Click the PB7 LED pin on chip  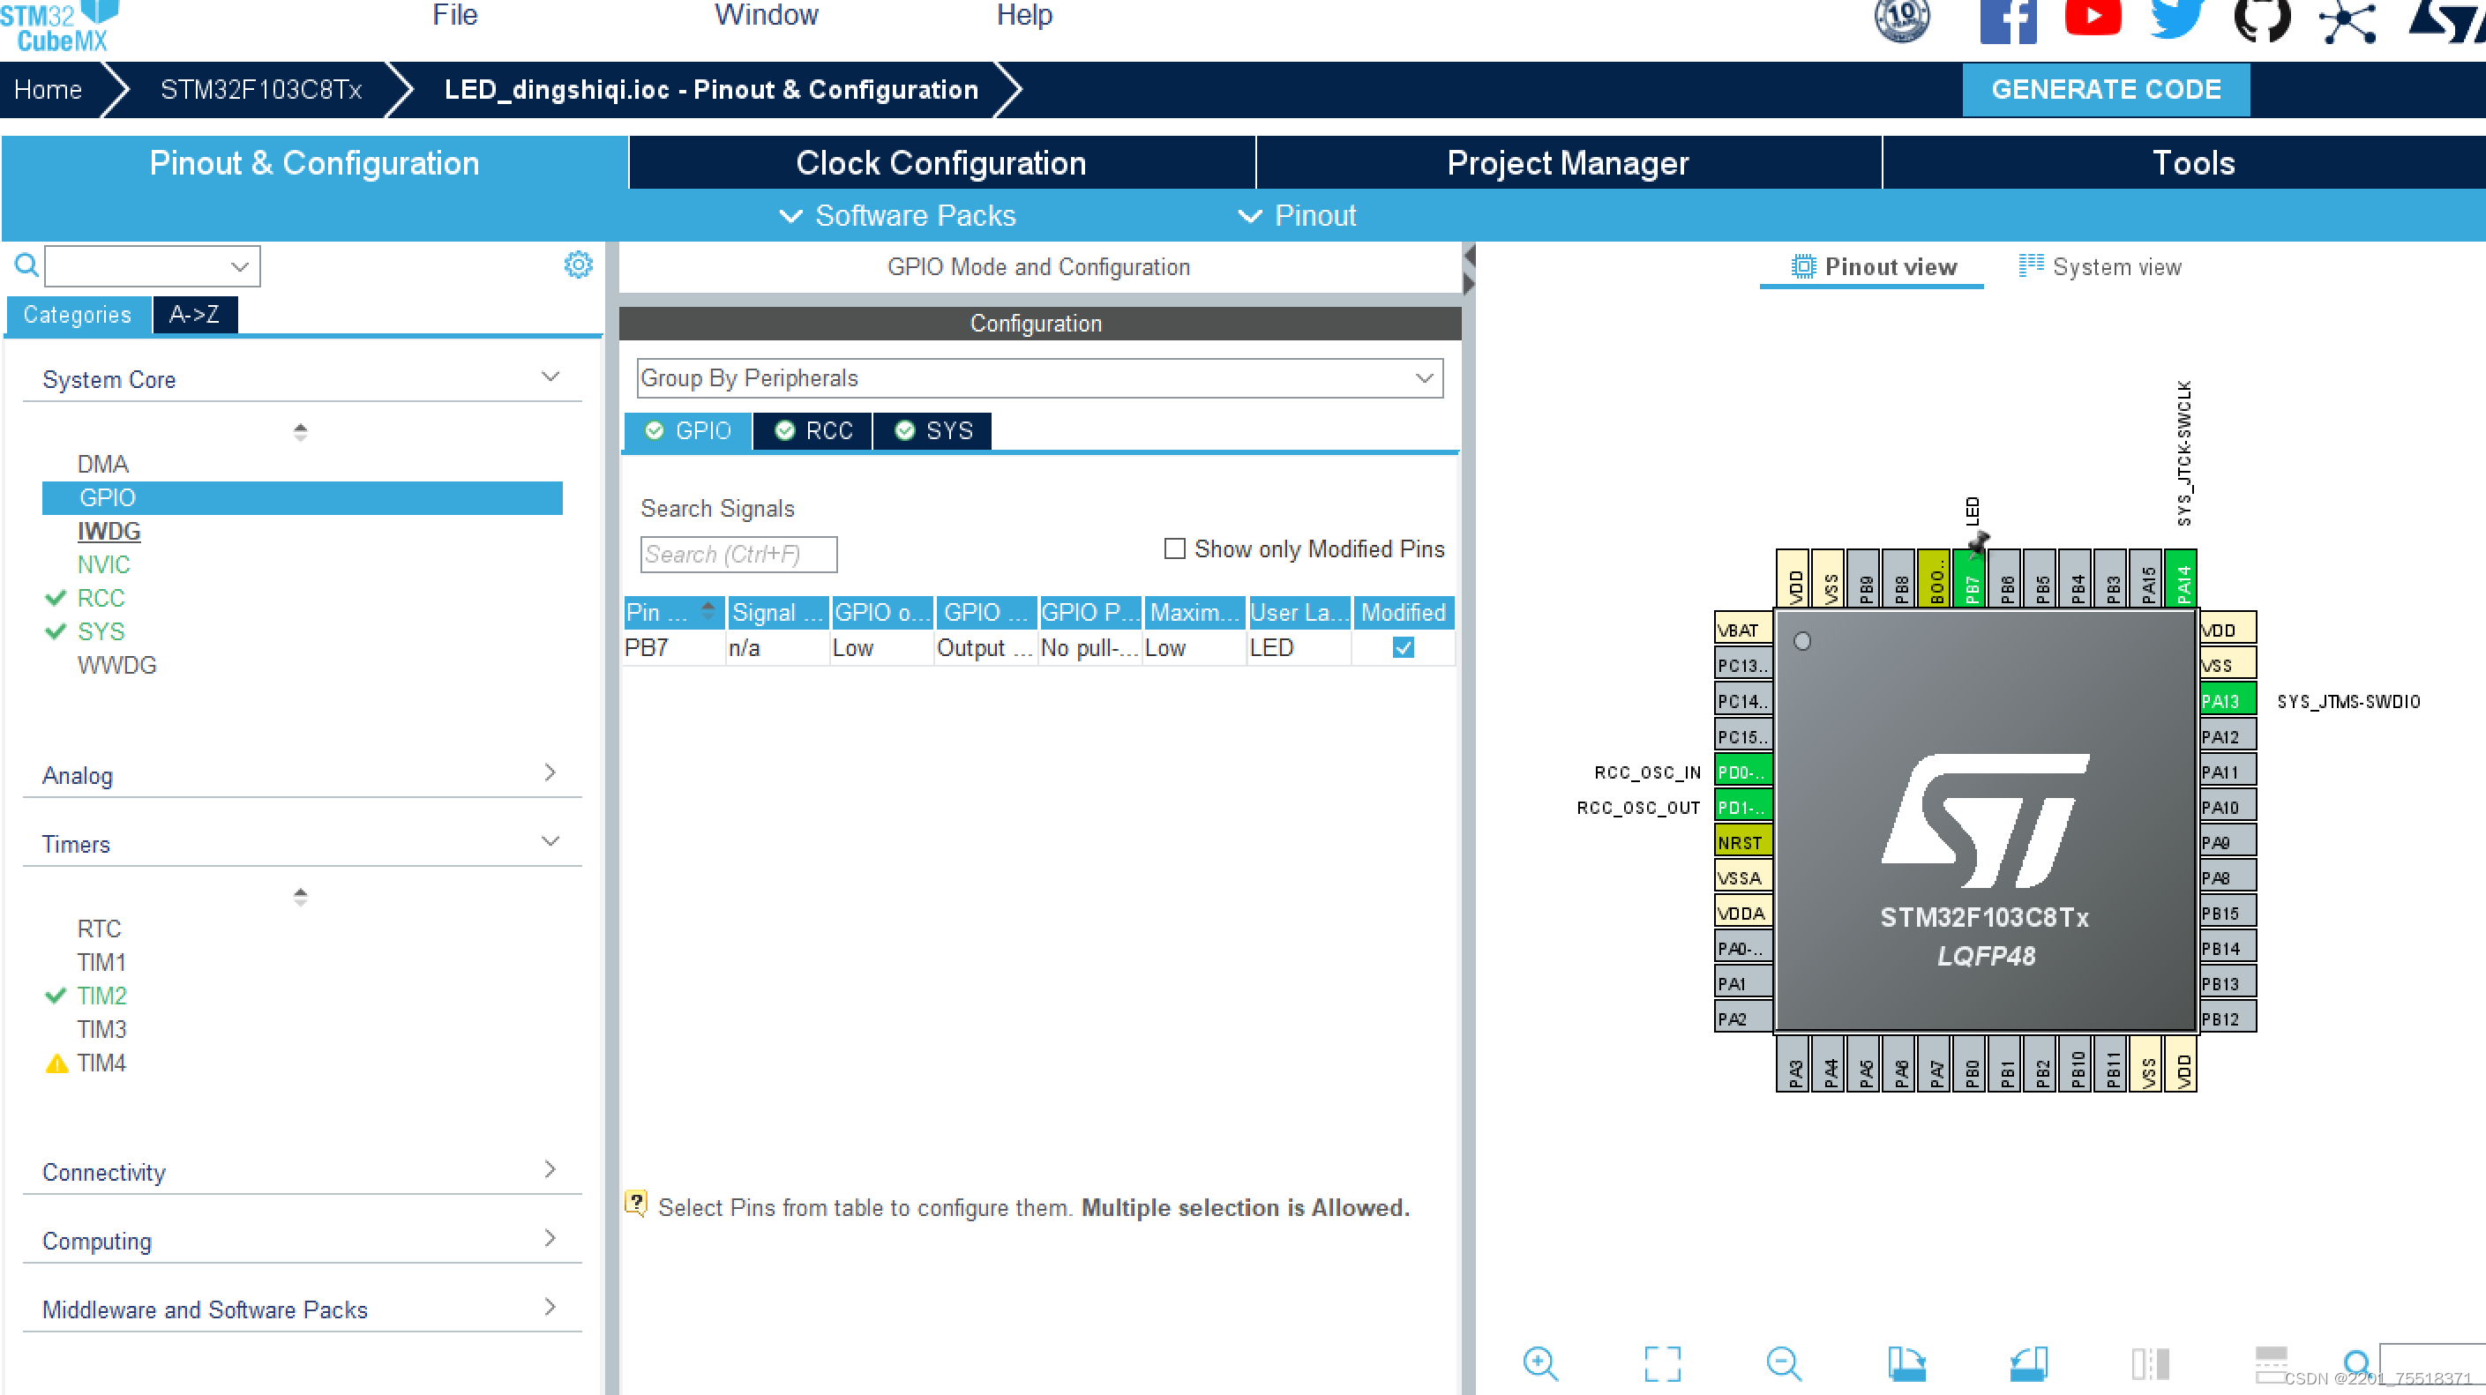pos(1971,580)
